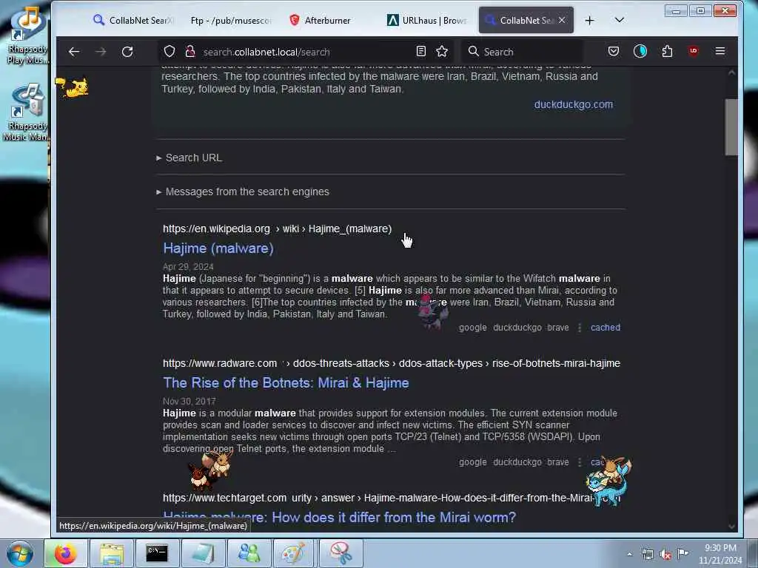Click the Apr 29, 2024 date text
The width and height of the screenshot is (758, 568).
(x=188, y=266)
